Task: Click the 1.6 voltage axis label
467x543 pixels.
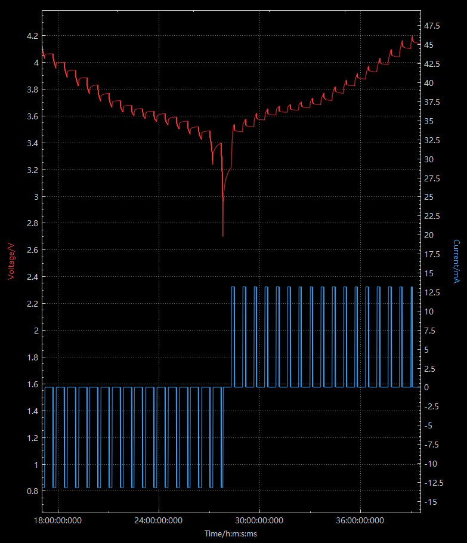Action: 33,384
